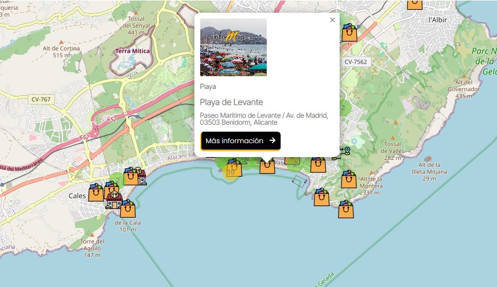The height and width of the screenshot is (287, 497).
Task: Click the Paseo Marítimo de Levante address text
Action: tap(264, 119)
